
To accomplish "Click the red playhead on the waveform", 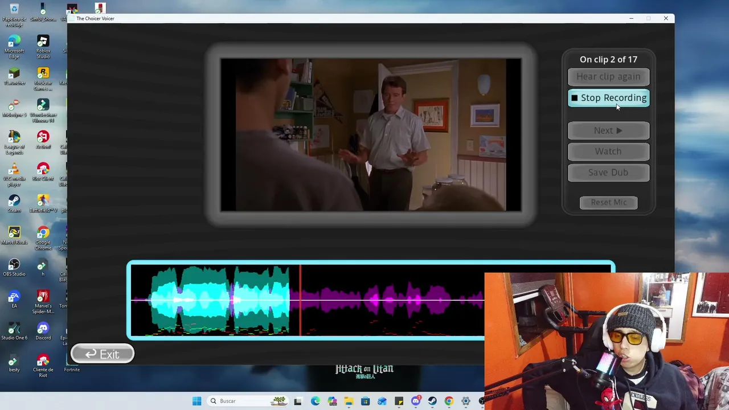I will tap(300, 300).
